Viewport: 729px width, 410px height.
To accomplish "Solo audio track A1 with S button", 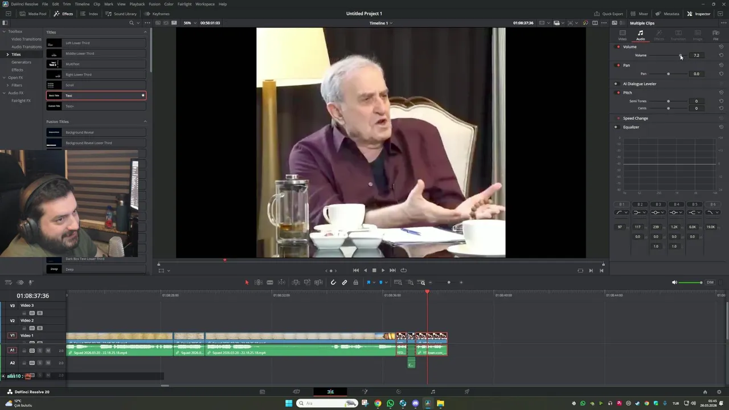I will pyautogui.click(x=40, y=350).
